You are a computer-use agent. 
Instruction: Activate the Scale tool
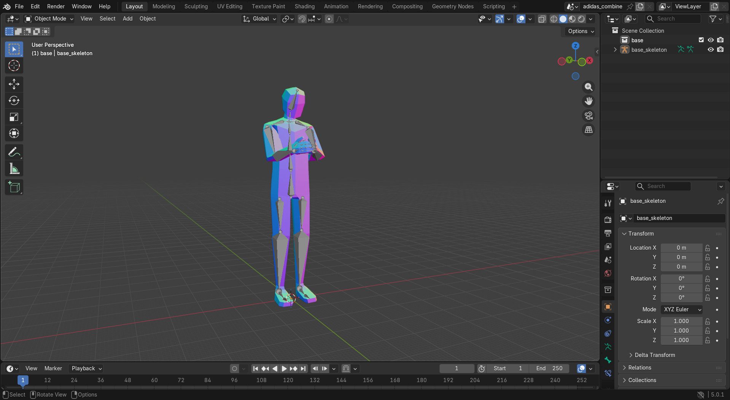click(14, 117)
